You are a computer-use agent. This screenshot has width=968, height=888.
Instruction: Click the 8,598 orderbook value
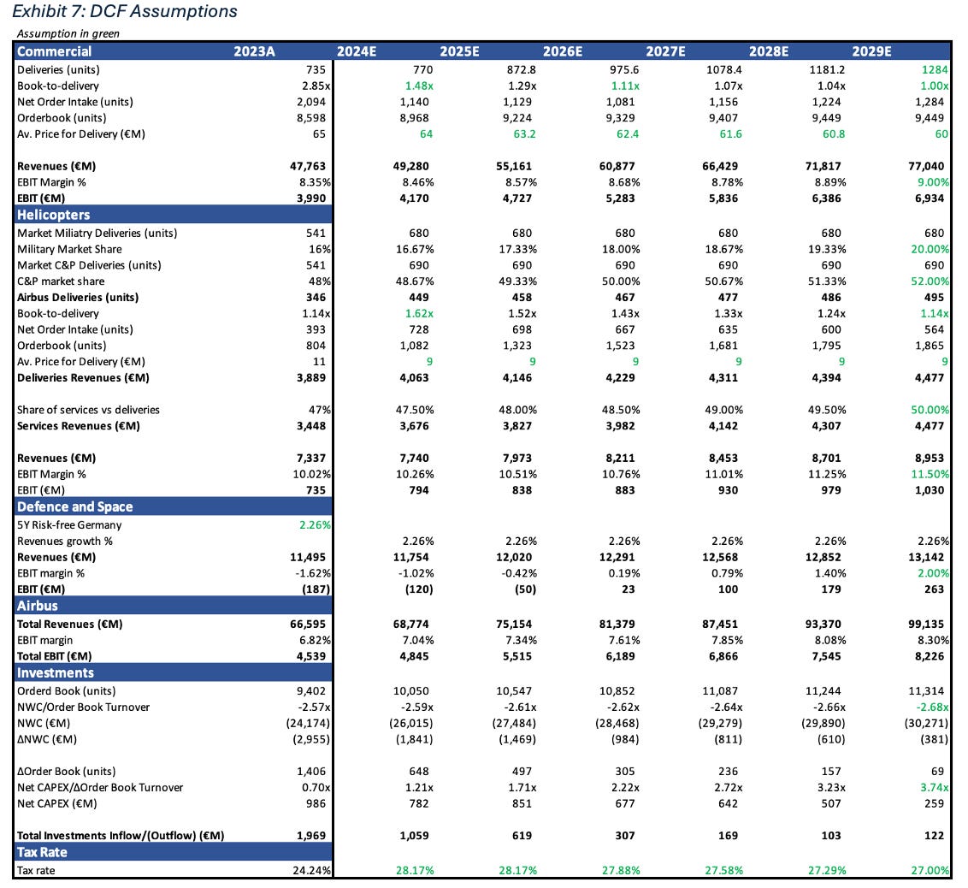click(x=311, y=119)
